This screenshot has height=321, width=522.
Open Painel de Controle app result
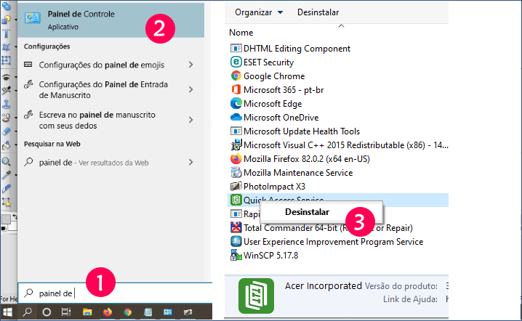[111, 20]
